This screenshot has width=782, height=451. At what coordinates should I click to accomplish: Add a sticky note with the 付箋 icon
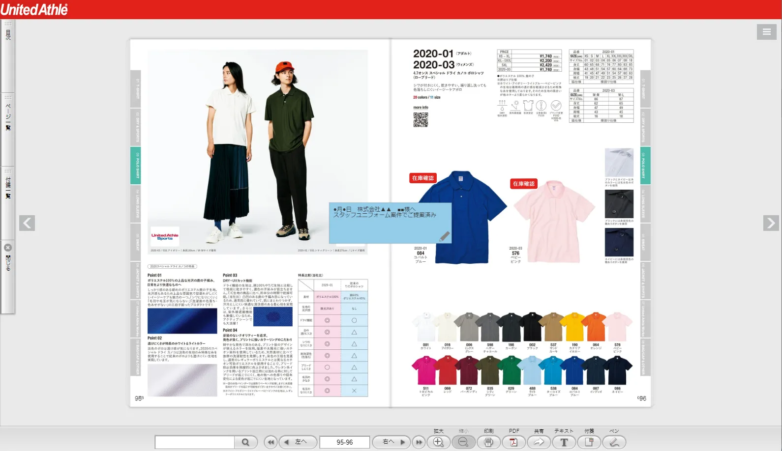[589, 442]
